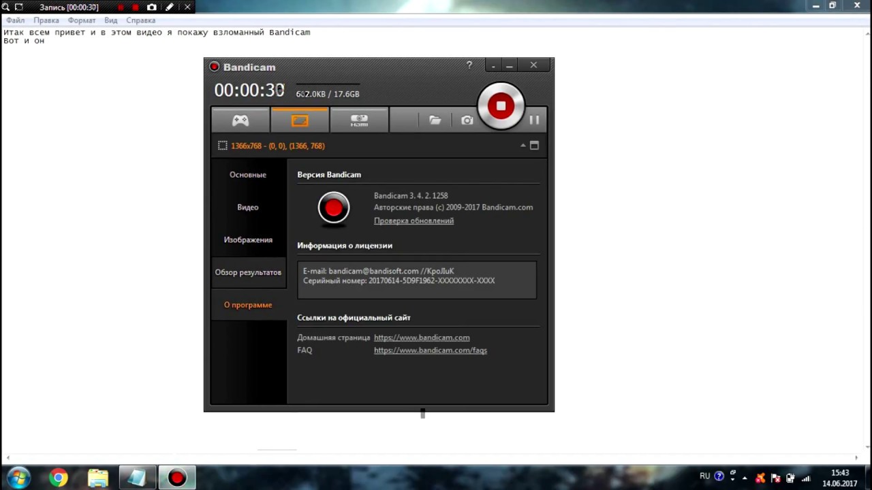Click RU language indicator in tray

tap(704, 476)
